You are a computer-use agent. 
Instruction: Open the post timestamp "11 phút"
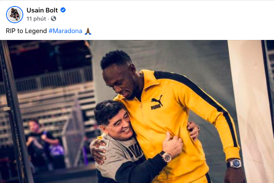tap(36, 18)
